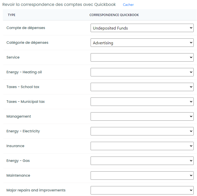The width and height of the screenshot is (197, 196).
Task: Open the Taxes - Municipal tax dropdown
Action: coord(142,102)
